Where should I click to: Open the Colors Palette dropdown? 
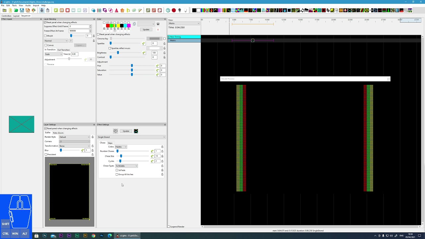[x=121, y=147]
